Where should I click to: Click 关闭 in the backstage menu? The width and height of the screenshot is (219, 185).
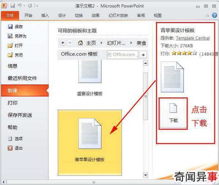15,55
